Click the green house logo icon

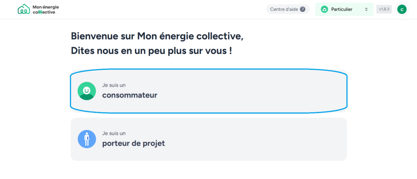point(24,9)
